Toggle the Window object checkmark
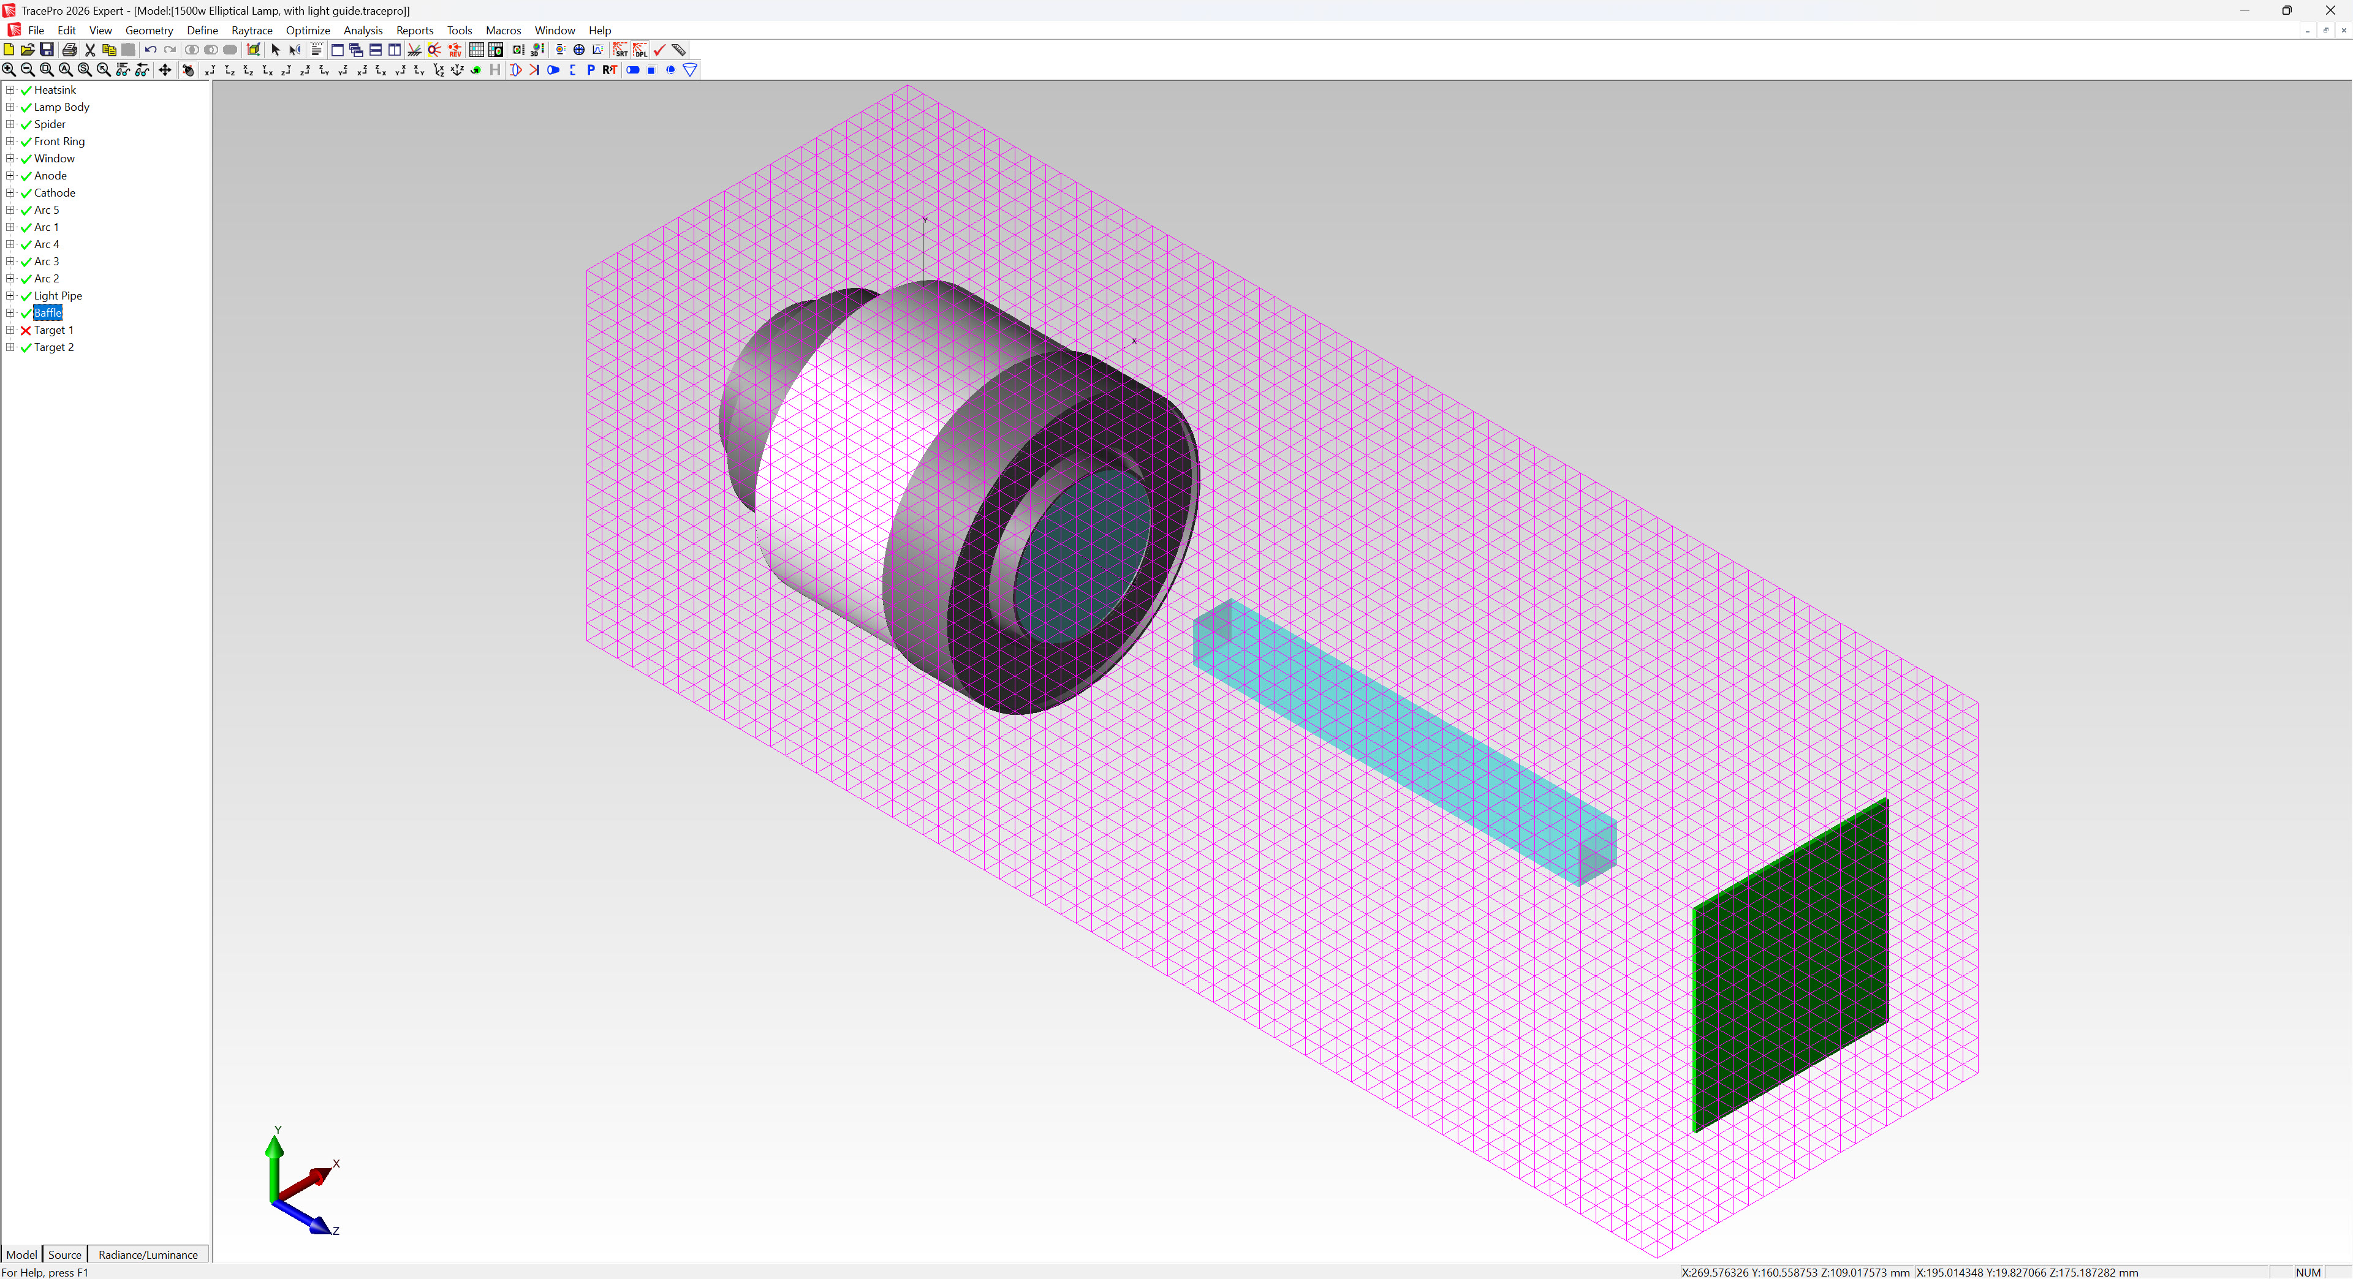 (x=26, y=159)
